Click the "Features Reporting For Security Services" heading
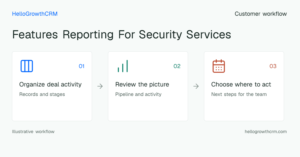The image size is (300, 157). [121, 34]
